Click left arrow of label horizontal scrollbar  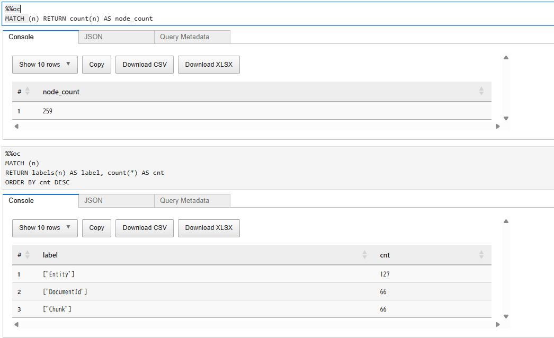pyautogui.click(x=16, y=325)
